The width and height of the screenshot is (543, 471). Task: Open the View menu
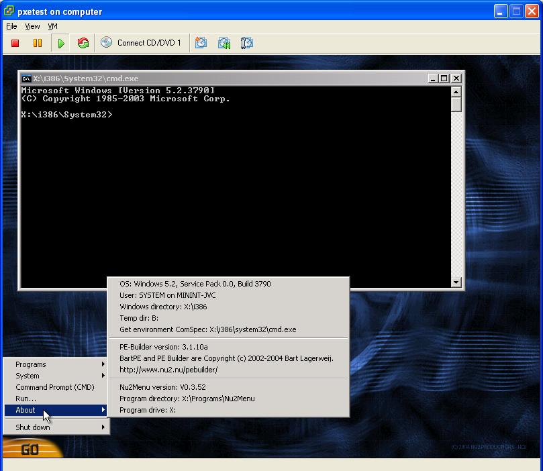pyautogui.click(x=32, y=26)
